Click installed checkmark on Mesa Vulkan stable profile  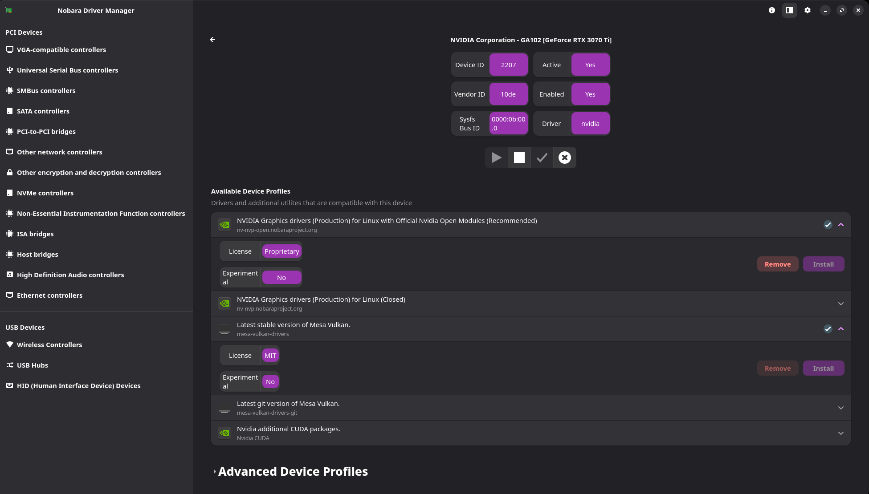point(828,329)
